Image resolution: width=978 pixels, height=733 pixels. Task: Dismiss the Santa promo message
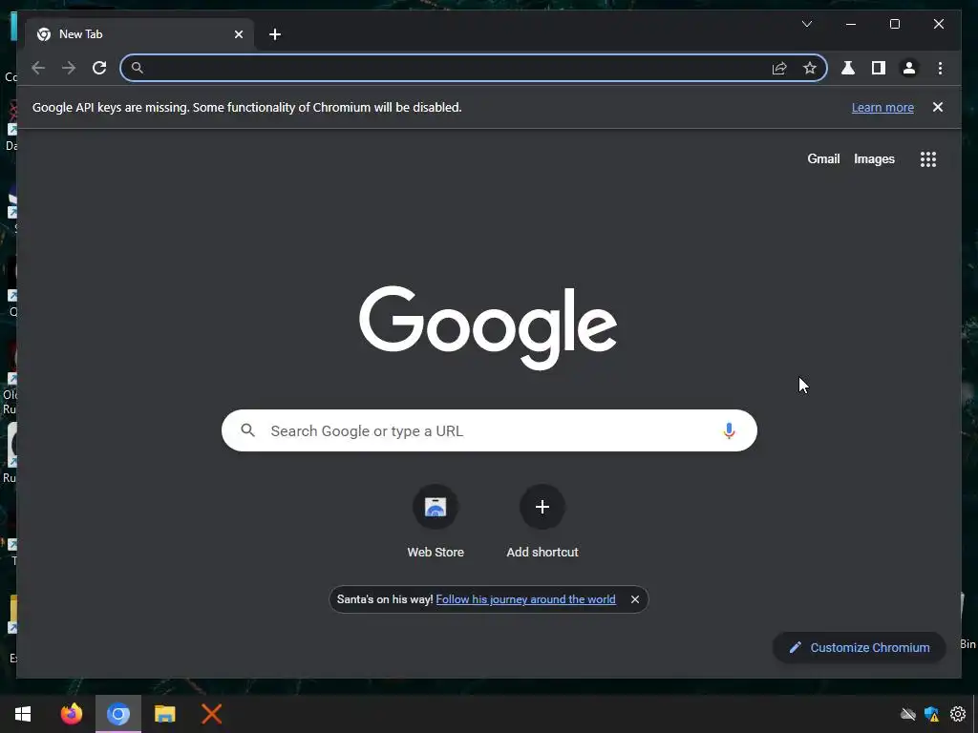tap(634, 599)
